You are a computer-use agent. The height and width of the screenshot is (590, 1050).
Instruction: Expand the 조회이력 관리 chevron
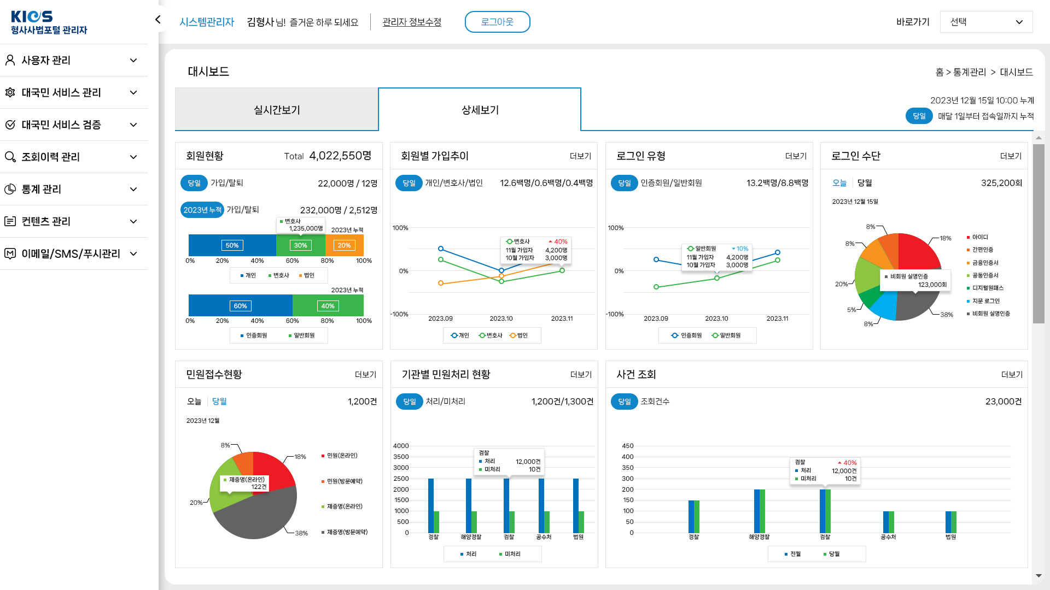[x=133, y=157]
